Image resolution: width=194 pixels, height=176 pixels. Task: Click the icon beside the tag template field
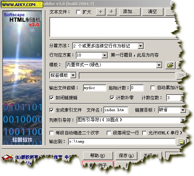[x=181, y=76]
